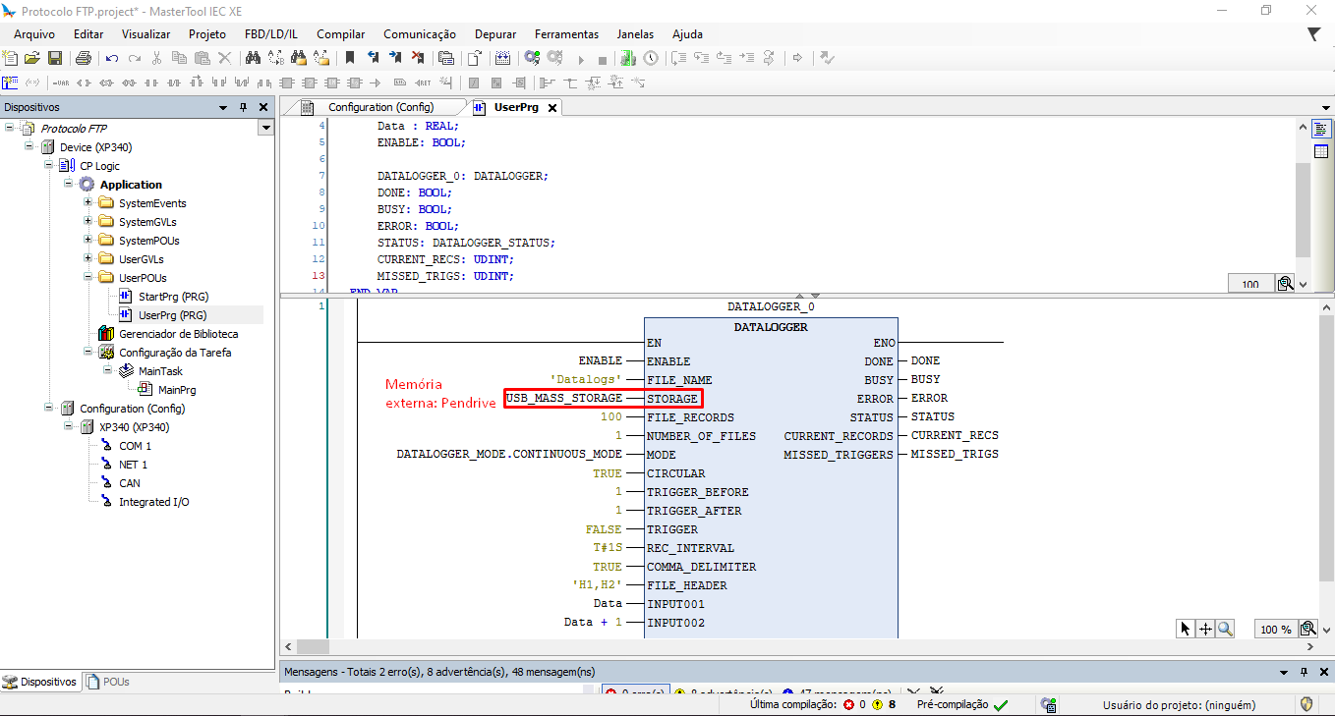The width and height of the screenshot is (1335, 716).
Task: Open dropdown beside Protocolo FTP project
Action: coord(265,129)
